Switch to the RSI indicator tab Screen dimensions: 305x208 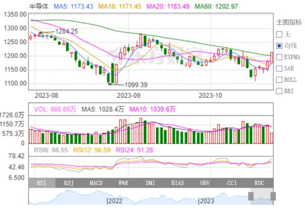[x=41, y=183]
